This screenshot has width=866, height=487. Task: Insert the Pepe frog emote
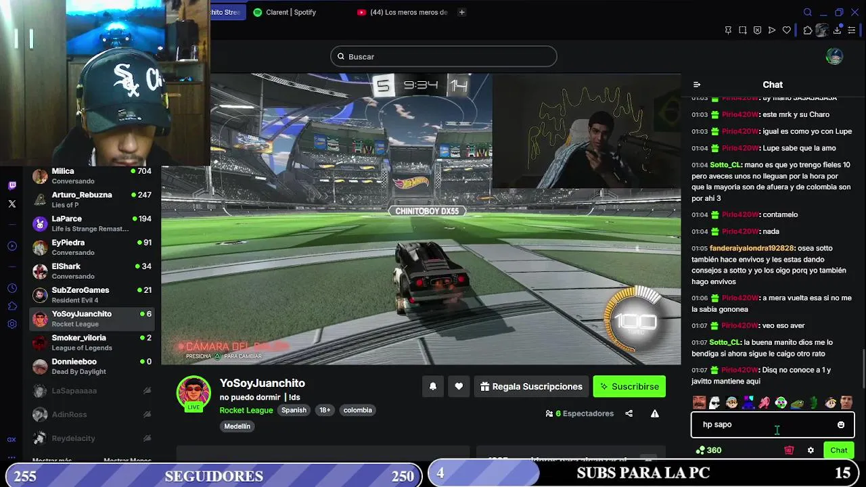tap(797, 402)
